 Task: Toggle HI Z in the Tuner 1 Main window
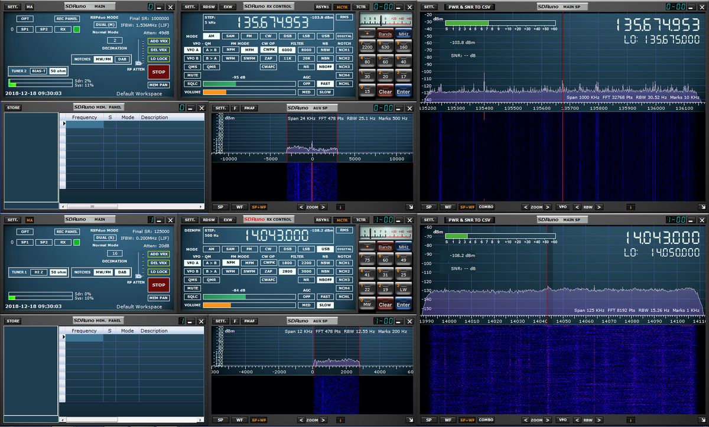click(x=38, y=272)
